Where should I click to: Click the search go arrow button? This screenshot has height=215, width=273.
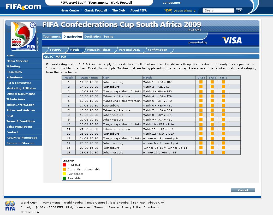[239, 11]
